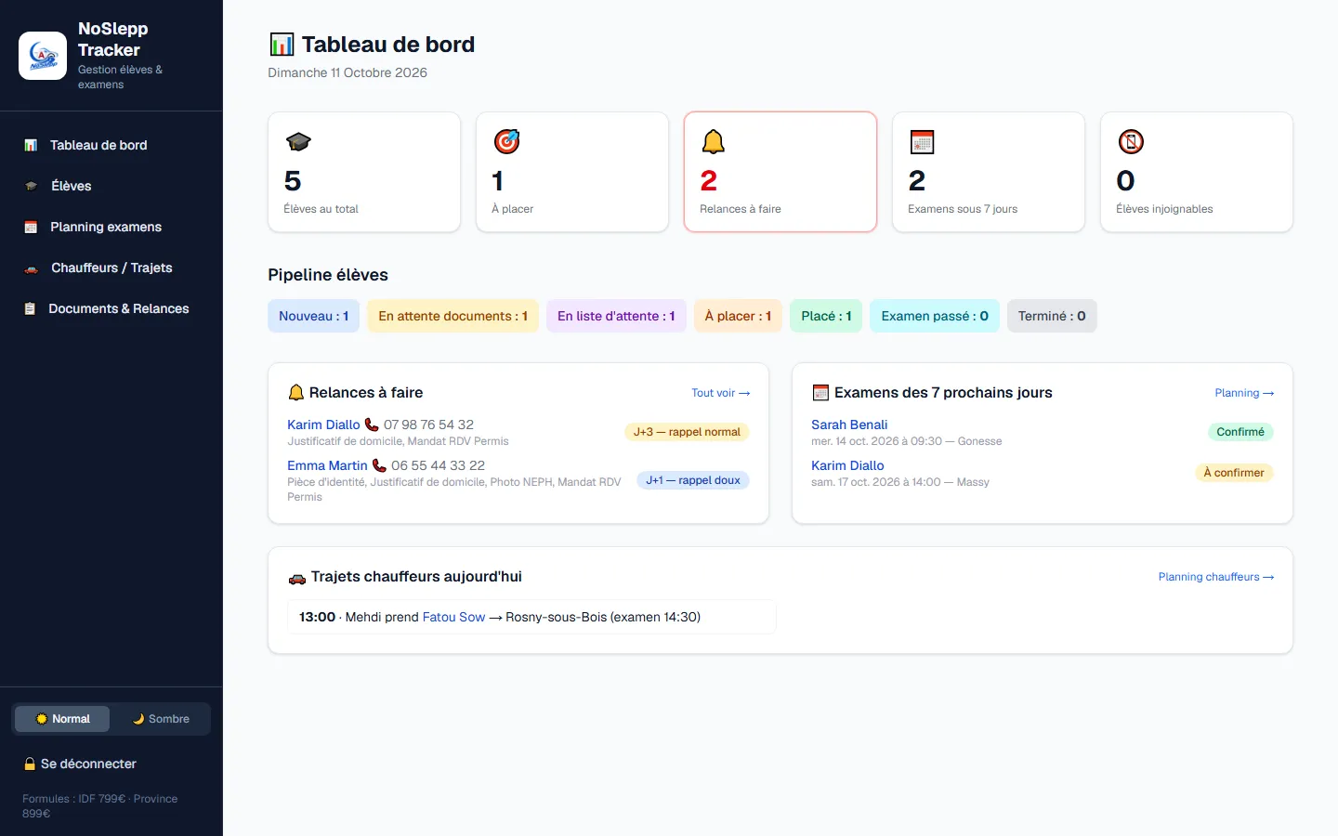Screen dimensions: 1338x836
Task: Open Chauffeurs / Trajets page
Action: click(x=111, y=268)
